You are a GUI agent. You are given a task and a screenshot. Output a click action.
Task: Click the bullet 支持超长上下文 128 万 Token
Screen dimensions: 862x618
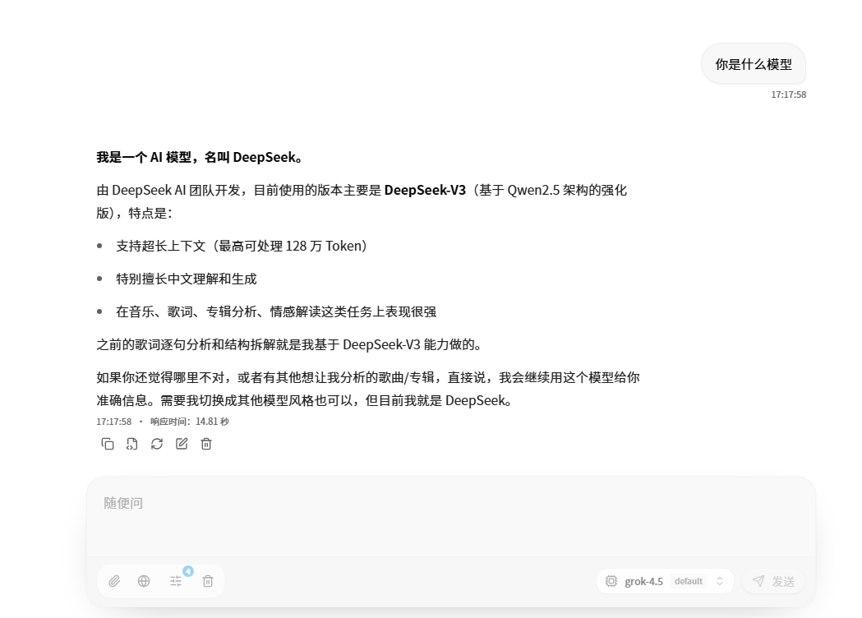point(242,246)
